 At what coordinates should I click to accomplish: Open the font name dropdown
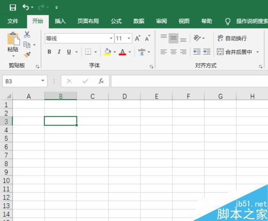[111, 39]
